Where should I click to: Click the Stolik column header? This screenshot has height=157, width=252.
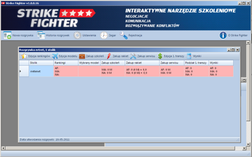point(41,63)
